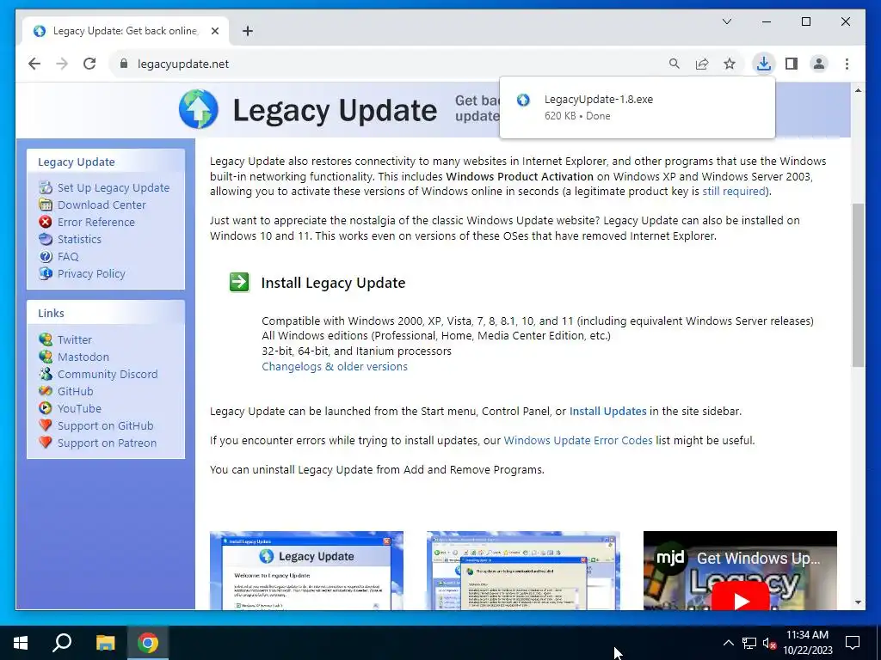Click the red Error Reference icon

pos(46,222)
